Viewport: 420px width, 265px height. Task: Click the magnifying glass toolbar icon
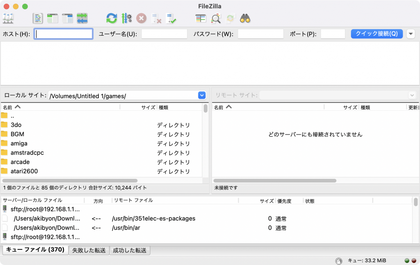tap(216, 18)
